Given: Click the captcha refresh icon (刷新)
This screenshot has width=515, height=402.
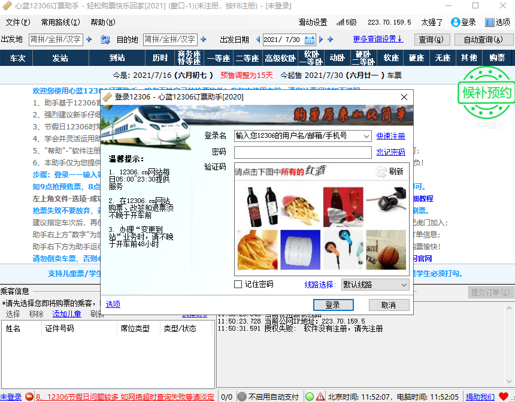Looking at the screenshot, I should tap(381, 171).
